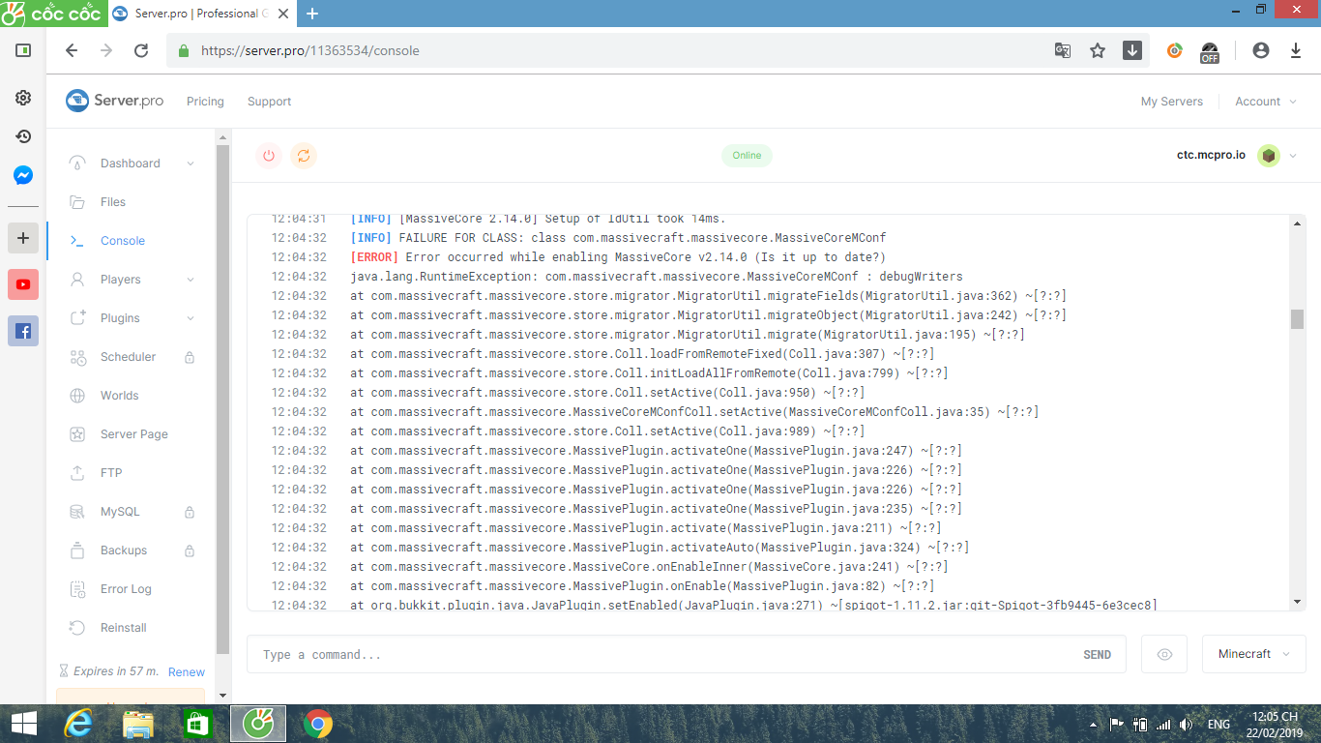Launch Google Chrome from taskbar
This screenshot has width=1321, height=743.
[x=317, y=724]
